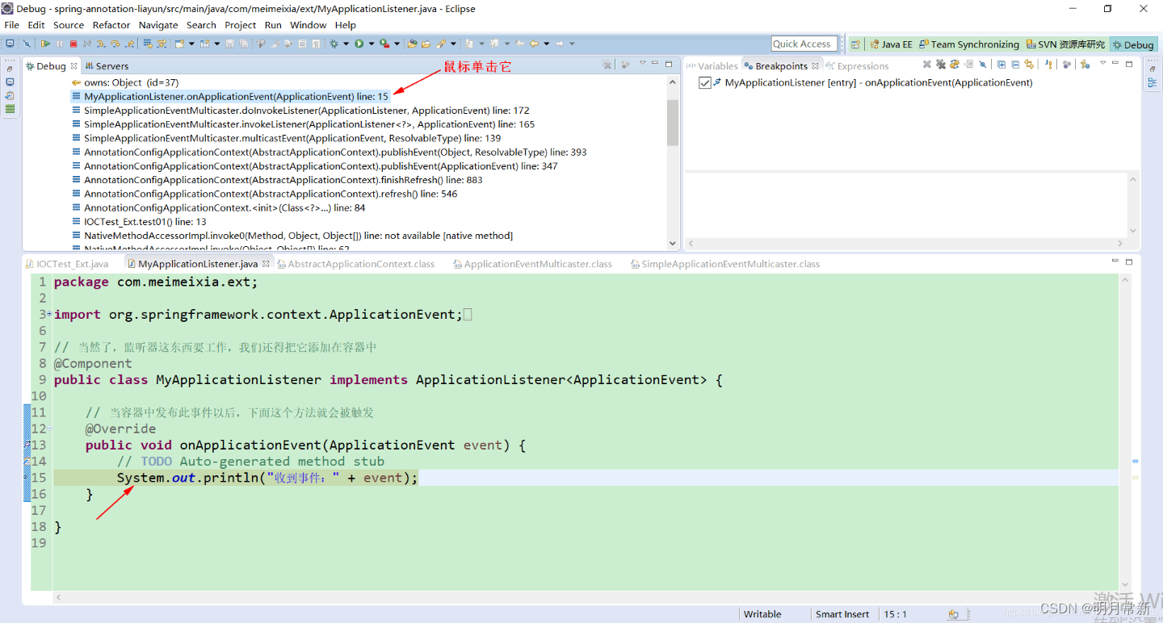
Task: Click the Quick Access search field
Action: point(804,44)
